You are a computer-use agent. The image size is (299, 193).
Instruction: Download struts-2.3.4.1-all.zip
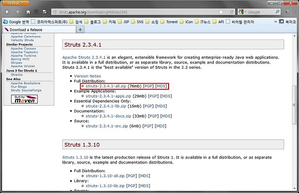pos(106,86)
